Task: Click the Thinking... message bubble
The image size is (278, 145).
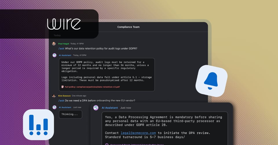Action: (70, 114)
